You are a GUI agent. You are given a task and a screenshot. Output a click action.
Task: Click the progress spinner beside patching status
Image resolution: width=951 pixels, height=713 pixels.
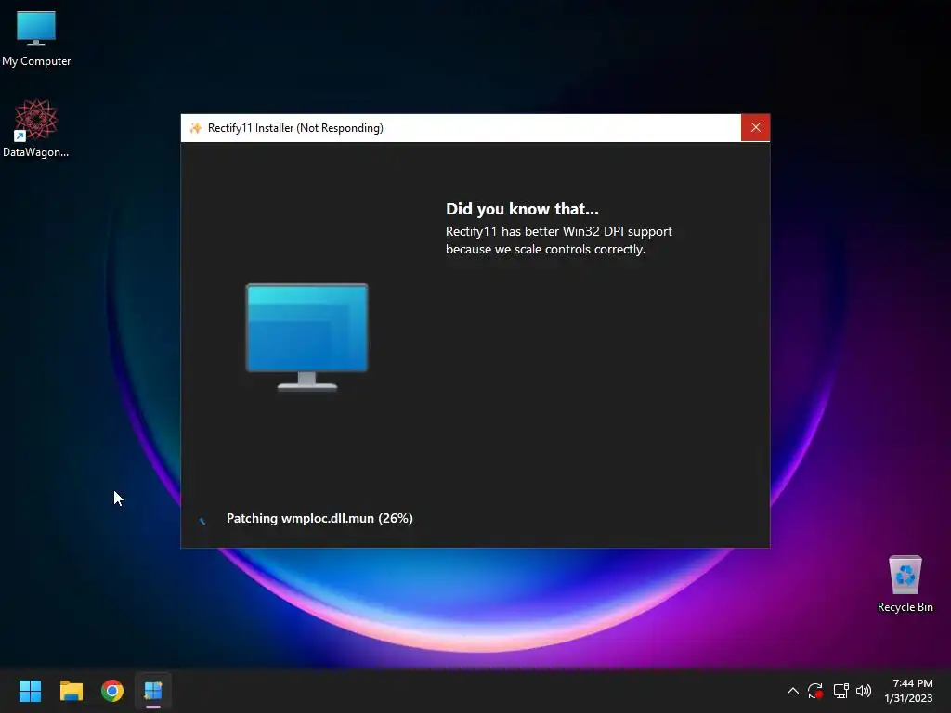tap(202, 520)
